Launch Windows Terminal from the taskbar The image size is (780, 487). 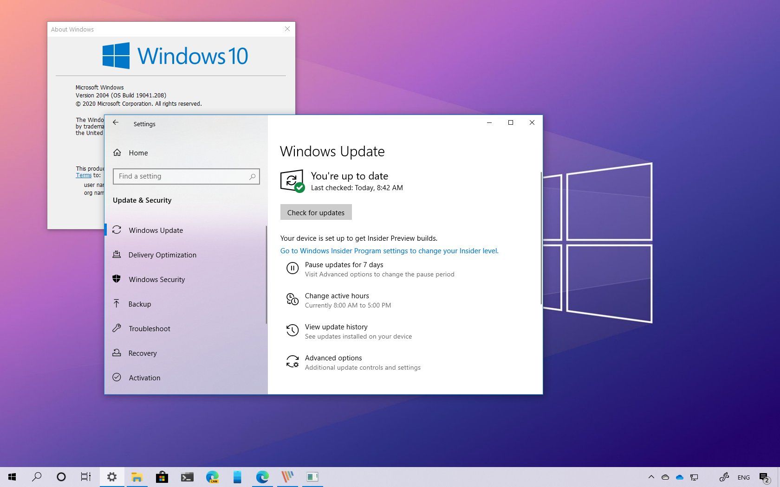click(x=187, y=477)
